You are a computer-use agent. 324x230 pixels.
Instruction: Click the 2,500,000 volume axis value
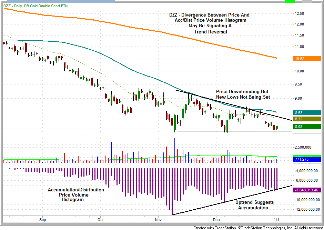click(x=304, y=147)
